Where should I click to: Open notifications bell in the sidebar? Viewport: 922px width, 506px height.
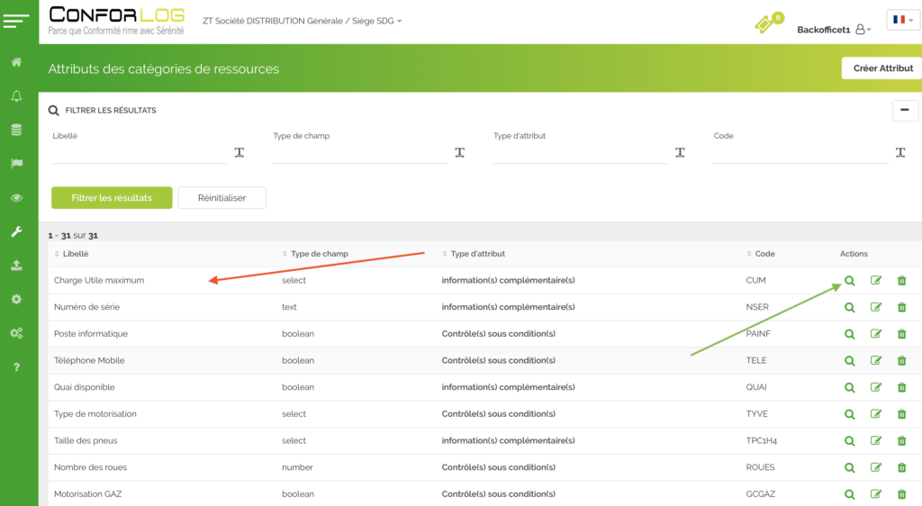coord(16,96)
